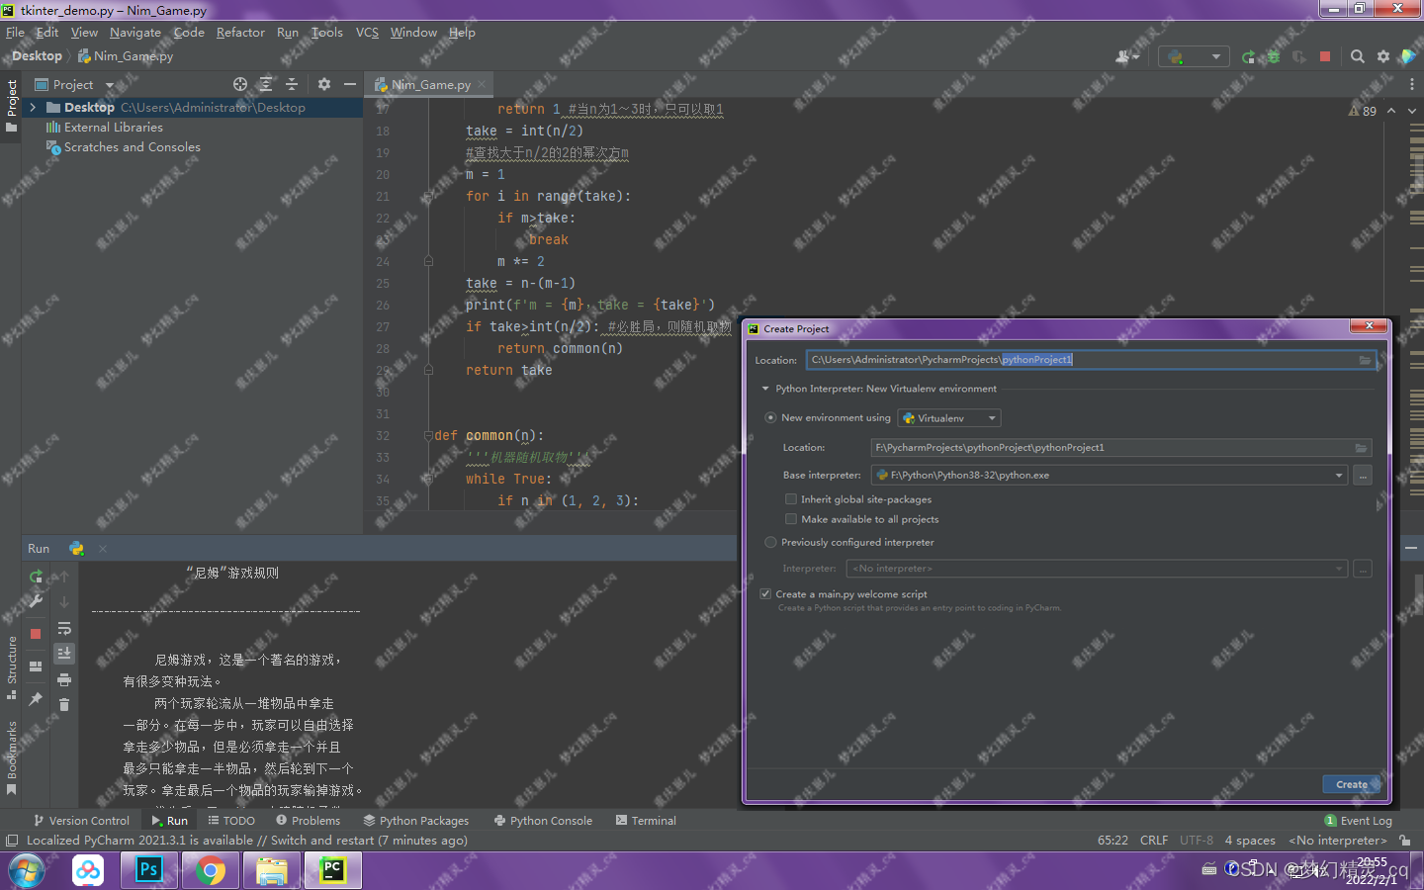Image resolution: width=1424 pixels, height=890 pixels.
Task: Open run configuration wrench in Run panel
Action: pos(36,600)
